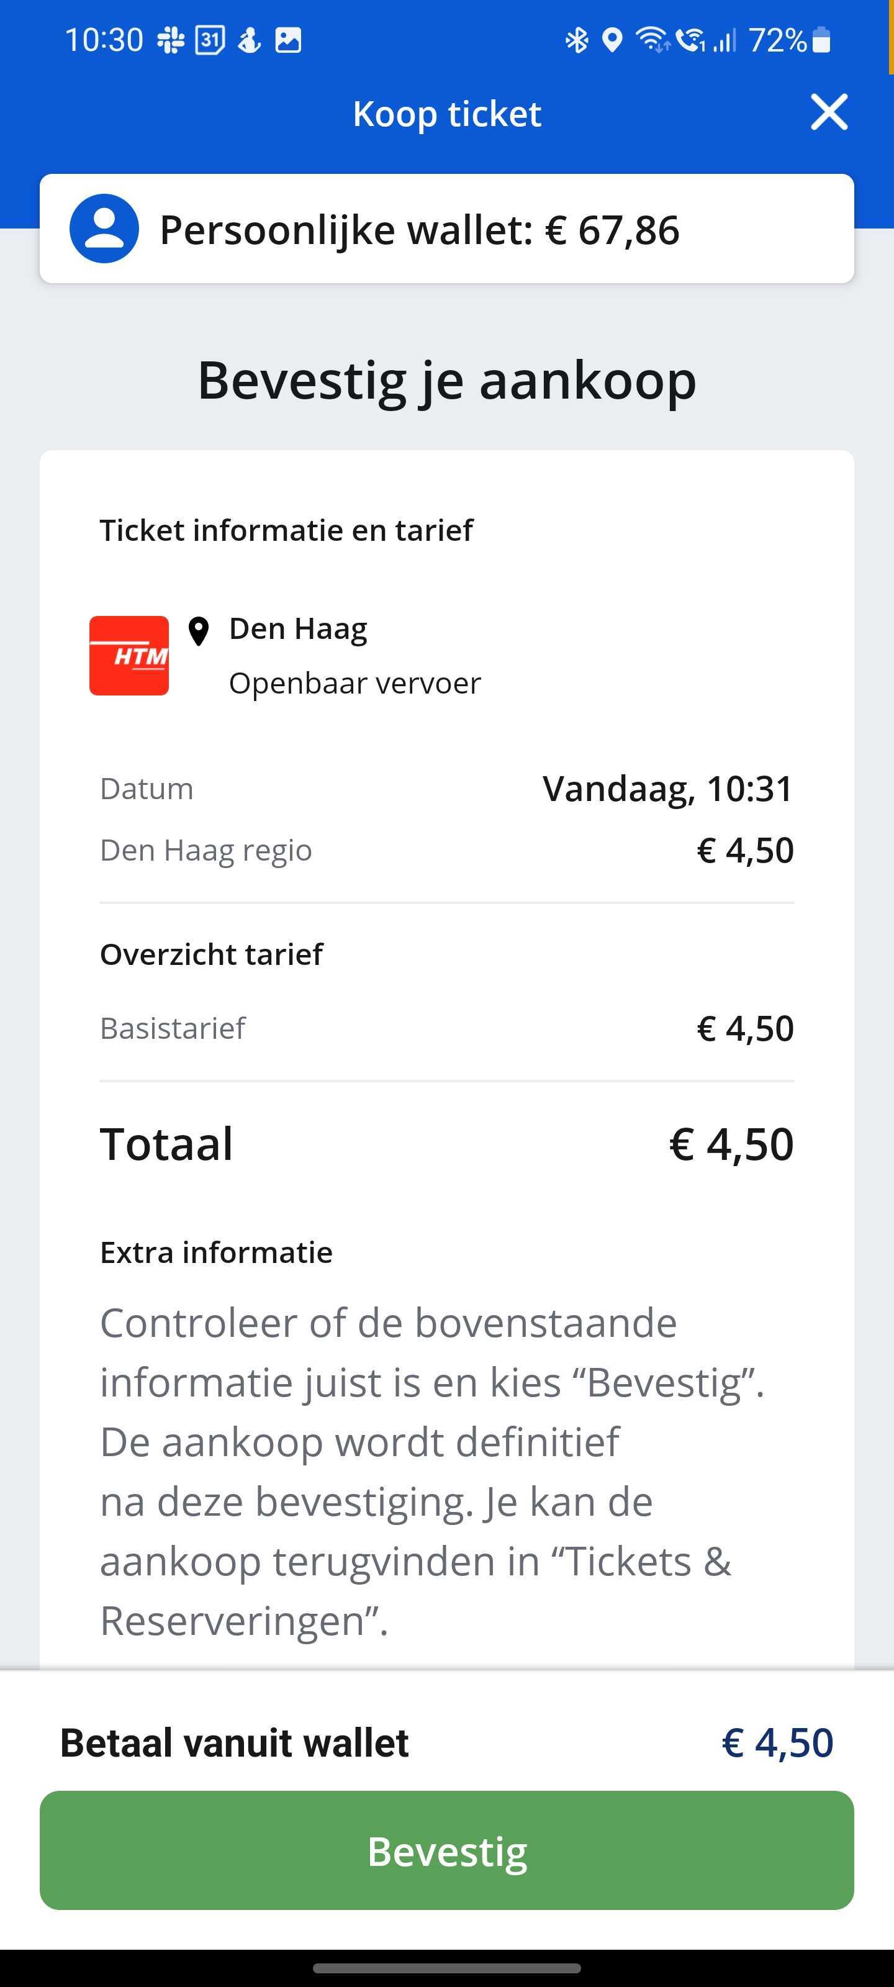This screenshot has width=894, height=1987.
Task: Confirm purchase with the Bevestig button
Action: coord(446,1850)
